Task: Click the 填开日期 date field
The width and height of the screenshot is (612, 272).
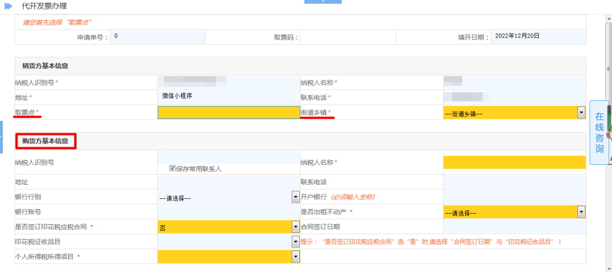Action: [538, 37]
